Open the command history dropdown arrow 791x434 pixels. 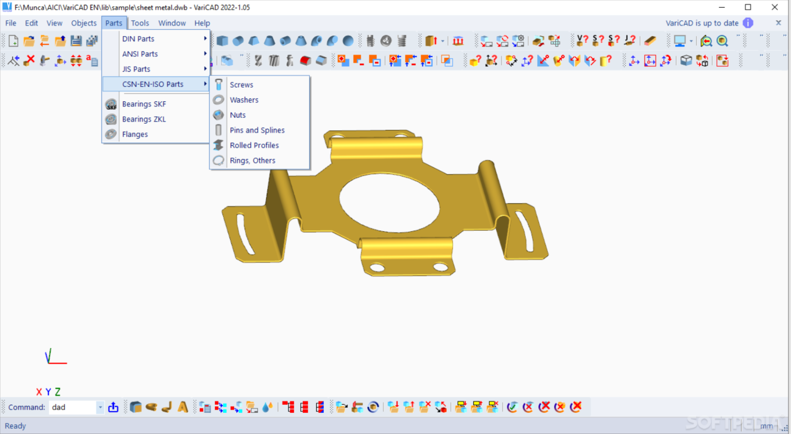(x=100, y=407)
